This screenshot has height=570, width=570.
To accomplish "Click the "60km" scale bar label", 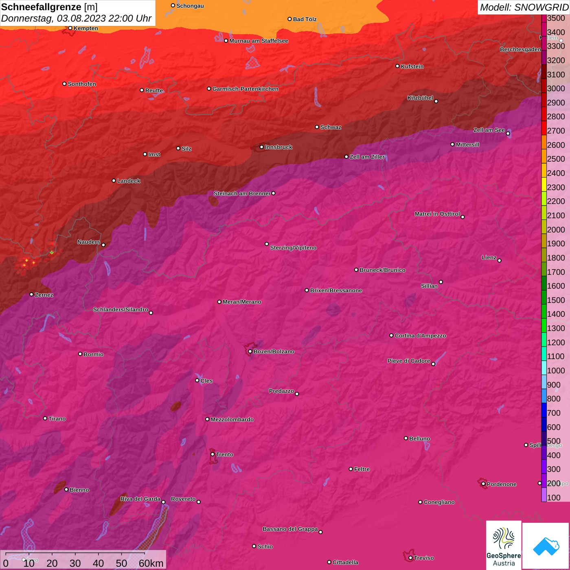I will pyautogui.click(x=151, y=563).
